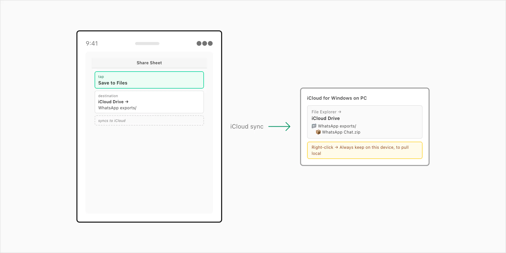
Task: Click the File Explorer breadcrumb label
Action: pos(326,112)
